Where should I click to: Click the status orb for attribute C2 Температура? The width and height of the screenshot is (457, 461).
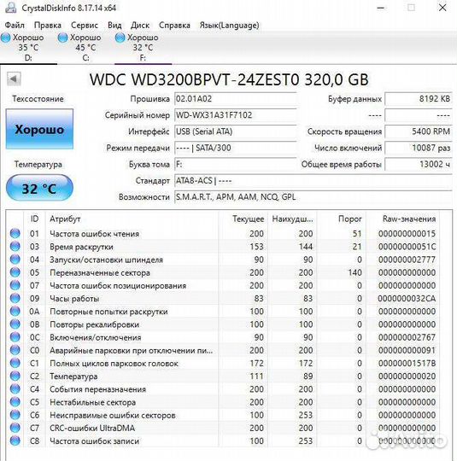[15, 376]
